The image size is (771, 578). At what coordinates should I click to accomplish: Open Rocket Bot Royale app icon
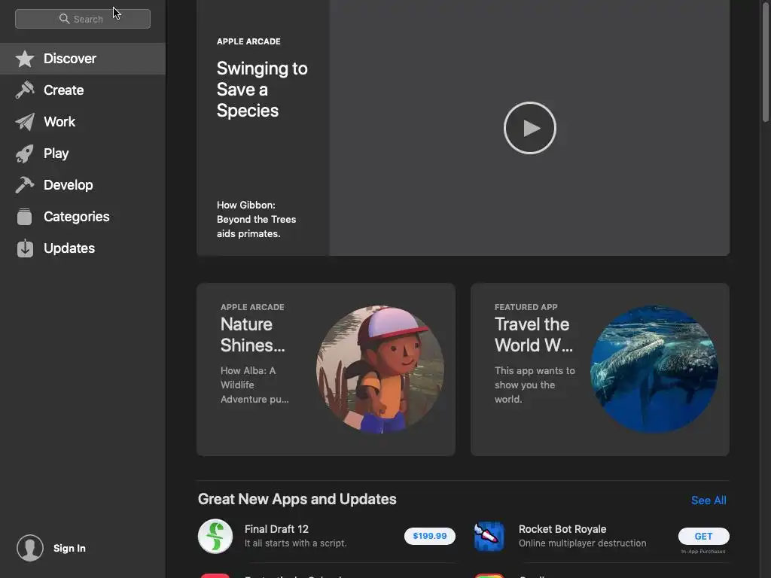click(x=489, y=536)
